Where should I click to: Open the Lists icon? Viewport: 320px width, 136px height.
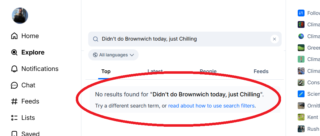coord(14,118)
